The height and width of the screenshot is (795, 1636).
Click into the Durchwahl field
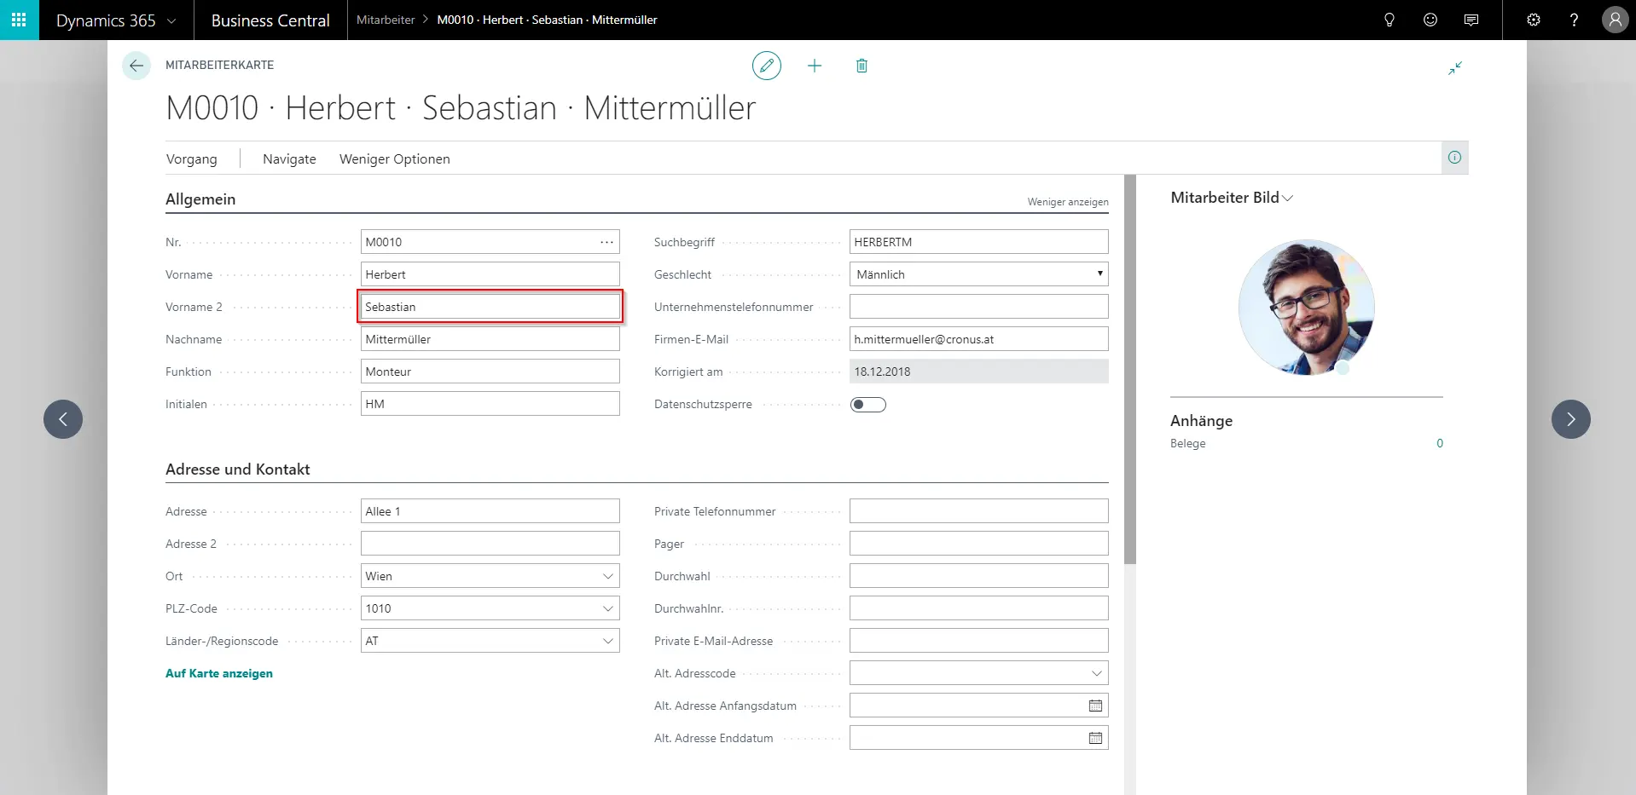point(979,576)
